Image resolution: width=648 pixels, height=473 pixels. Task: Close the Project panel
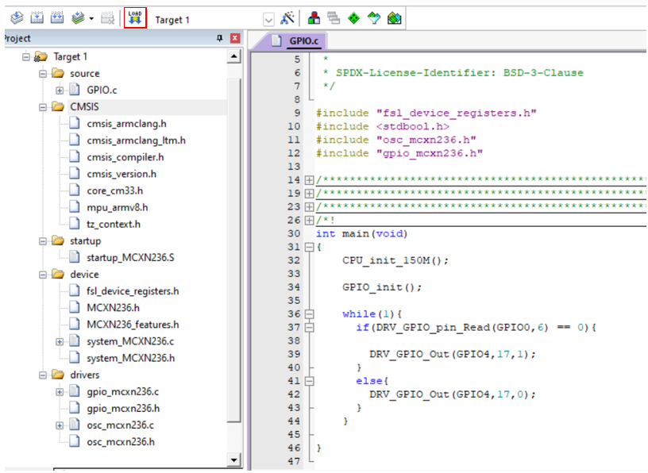[234, 38]
